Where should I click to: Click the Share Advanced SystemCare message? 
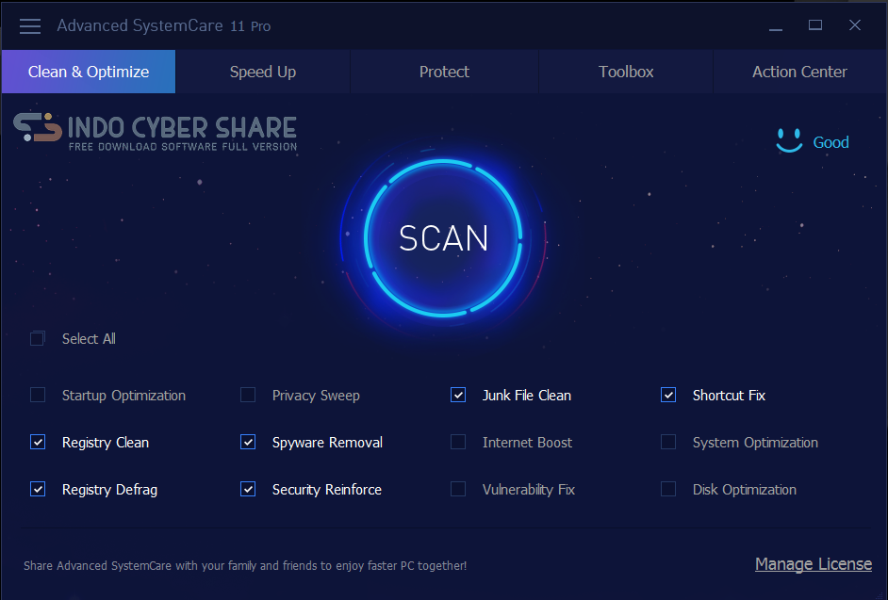(x=245, y=565)
